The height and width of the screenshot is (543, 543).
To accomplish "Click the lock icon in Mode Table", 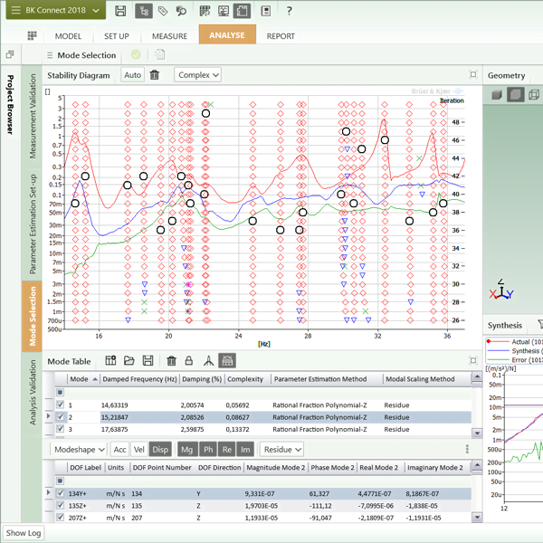I will (x=188, y=360).
